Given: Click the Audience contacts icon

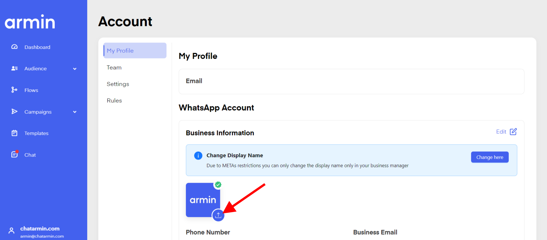Looking at the screenshot, I should click(x=14, y=68).
